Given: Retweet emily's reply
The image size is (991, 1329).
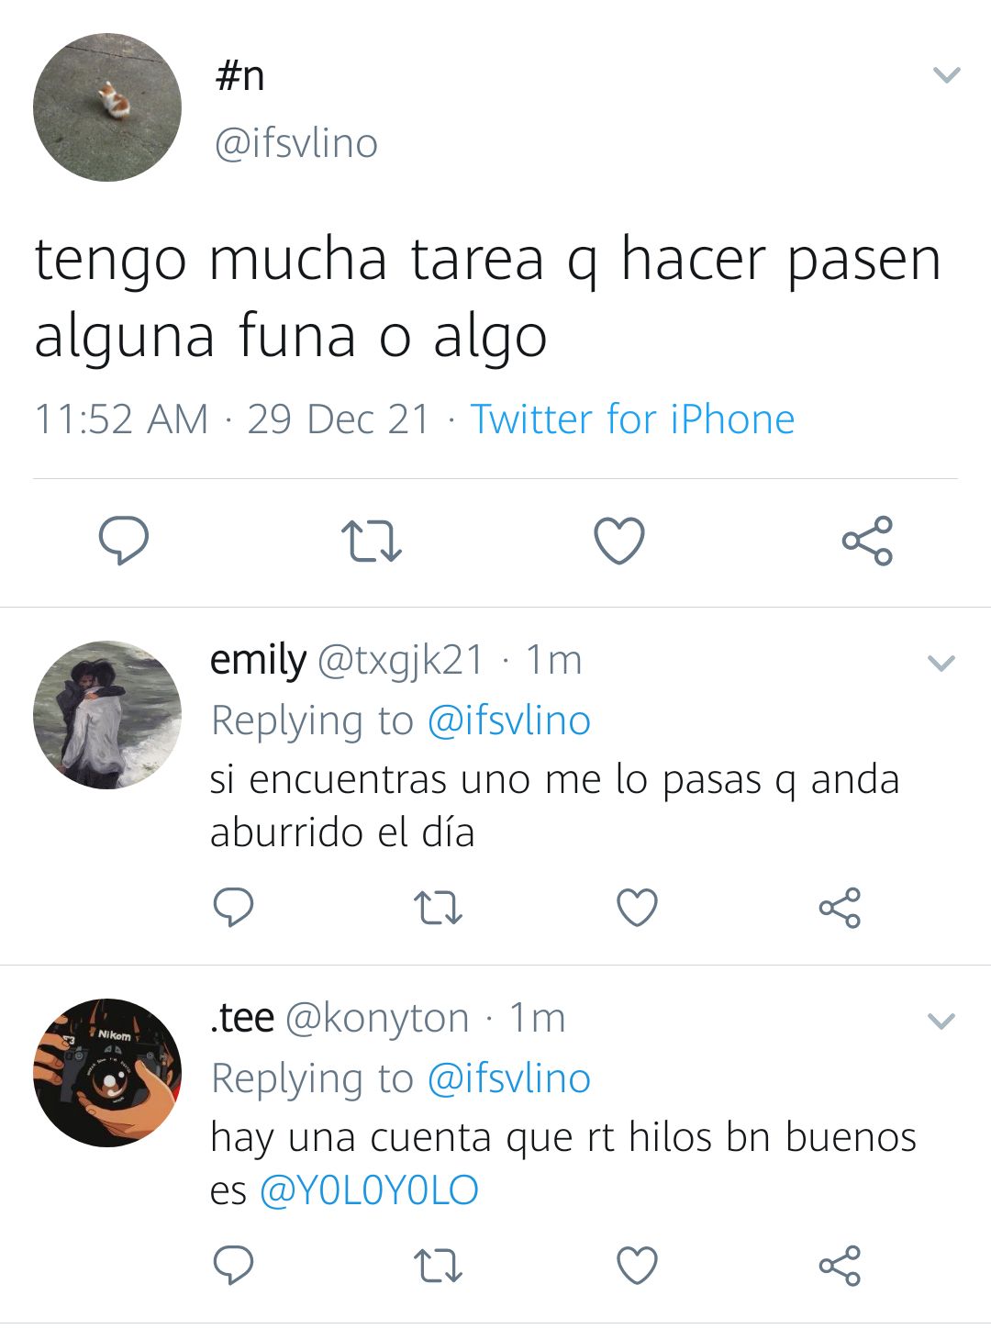Looking at the screenshot, I should click(438, 908).
